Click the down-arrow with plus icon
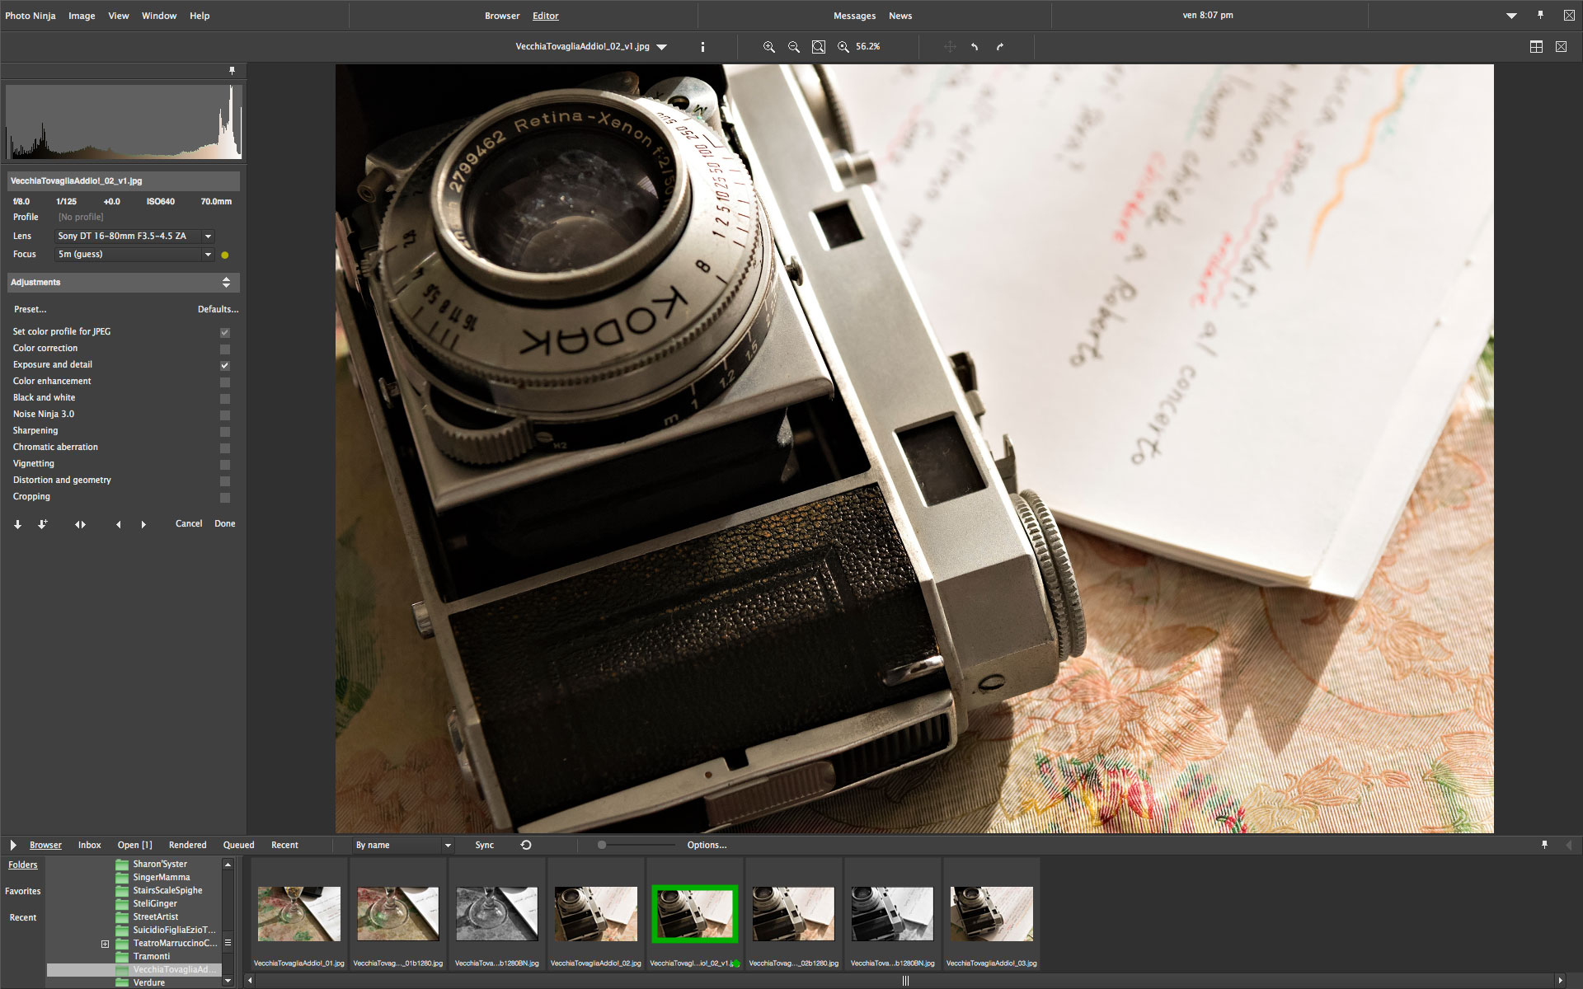Viewport: 1583px width, 989px height. point(42,524)
